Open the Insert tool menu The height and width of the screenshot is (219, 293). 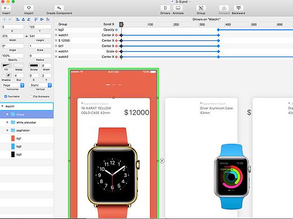pyautogui.click(x=6, y=8)
